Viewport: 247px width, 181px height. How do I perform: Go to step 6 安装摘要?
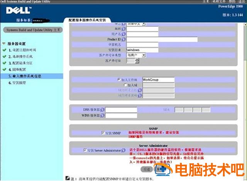click(17, 83)
